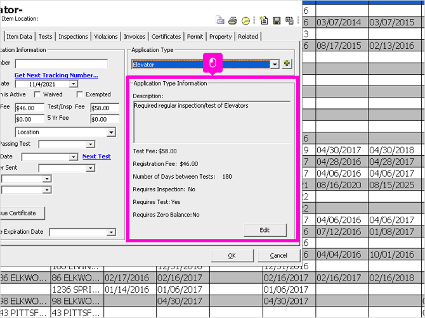Click the floppy disk save icon

[277, 20]
